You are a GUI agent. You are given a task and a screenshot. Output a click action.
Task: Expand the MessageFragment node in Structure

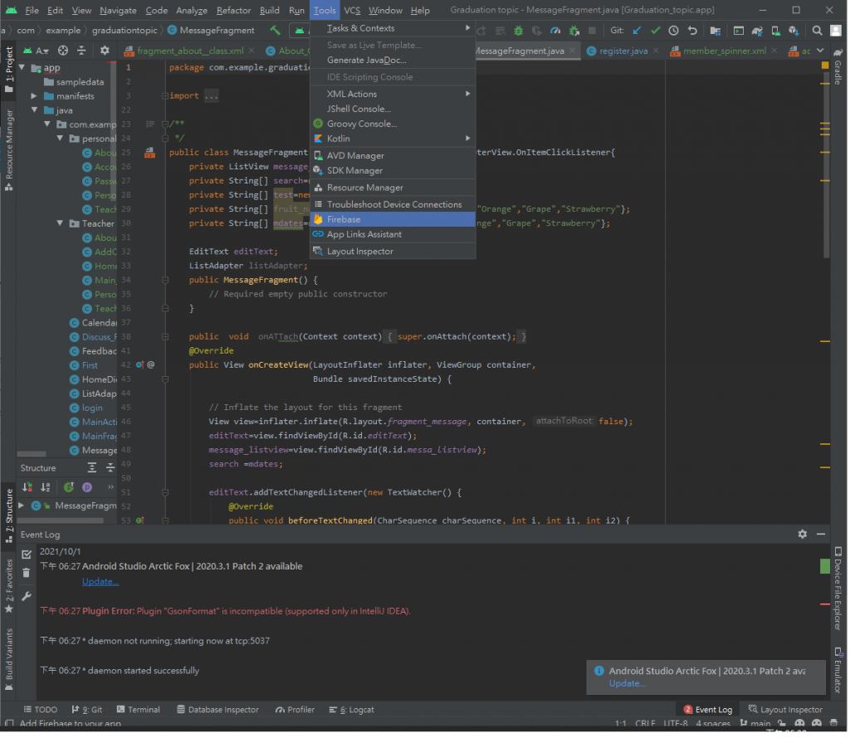click(22, 506)
